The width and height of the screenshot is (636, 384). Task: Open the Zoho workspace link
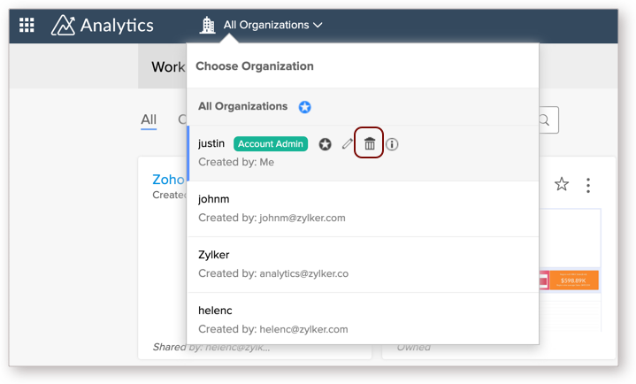coord(168,180)
